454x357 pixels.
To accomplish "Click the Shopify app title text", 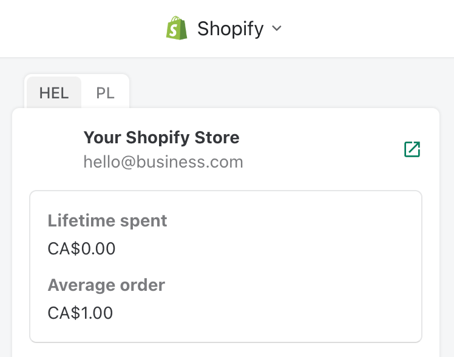I will click(230, 29).
